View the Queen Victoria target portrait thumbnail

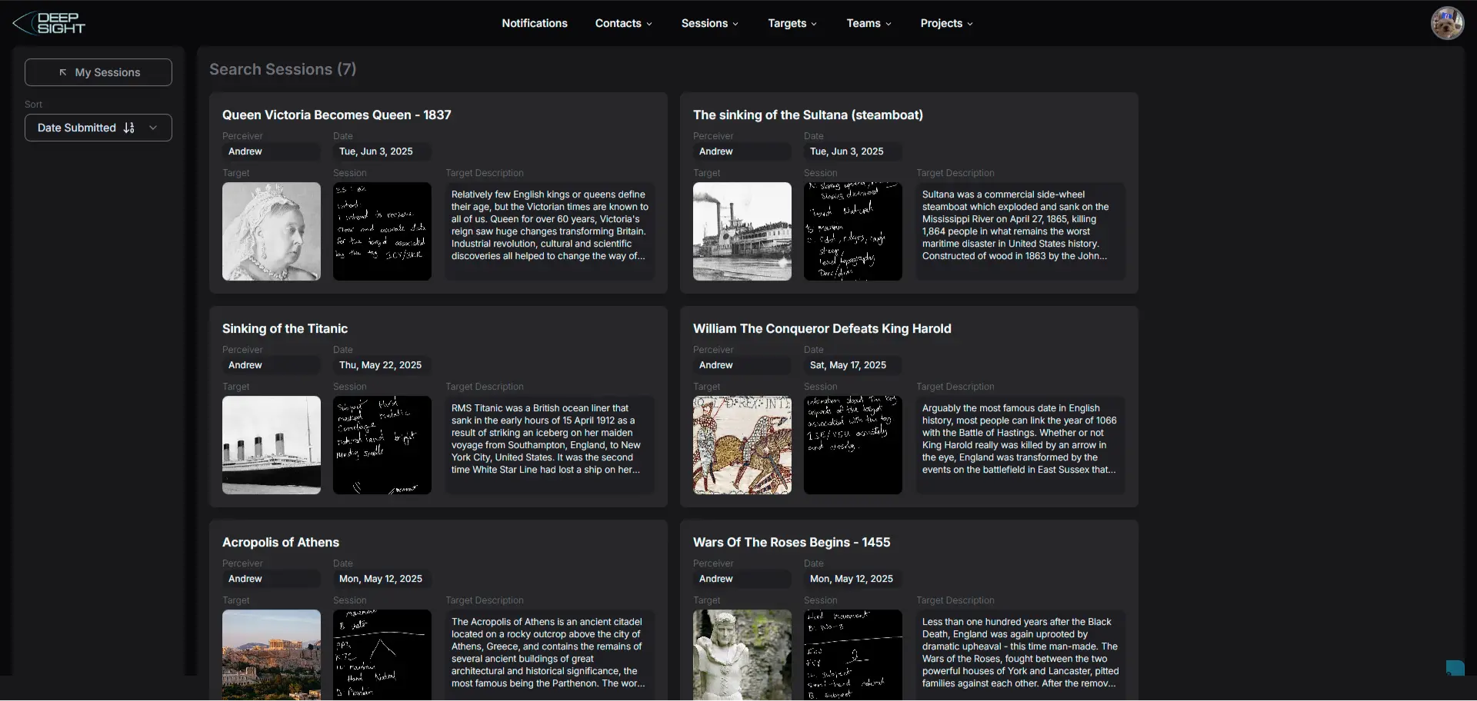(272, 231)
